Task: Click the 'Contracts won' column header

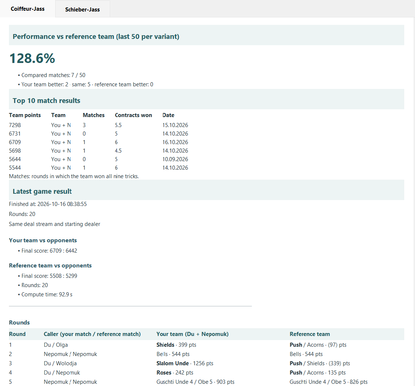Action: (x=134, y=115)
